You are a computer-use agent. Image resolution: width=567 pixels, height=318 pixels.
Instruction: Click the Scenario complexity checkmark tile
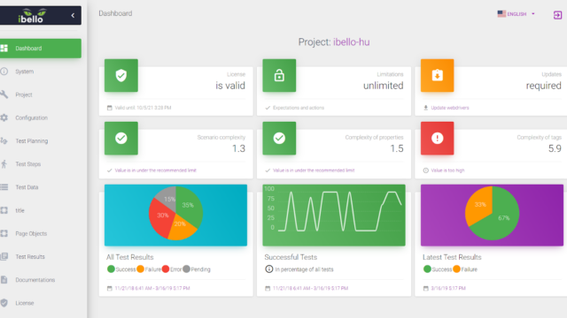point(121,138)
